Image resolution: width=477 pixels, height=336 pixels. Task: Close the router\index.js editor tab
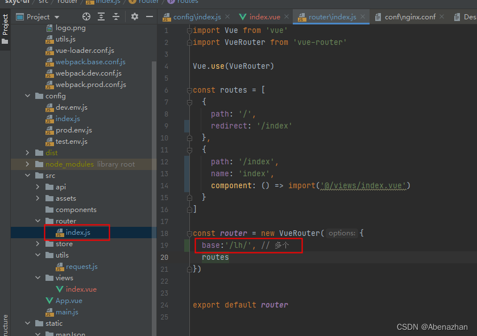click(362, 17)
